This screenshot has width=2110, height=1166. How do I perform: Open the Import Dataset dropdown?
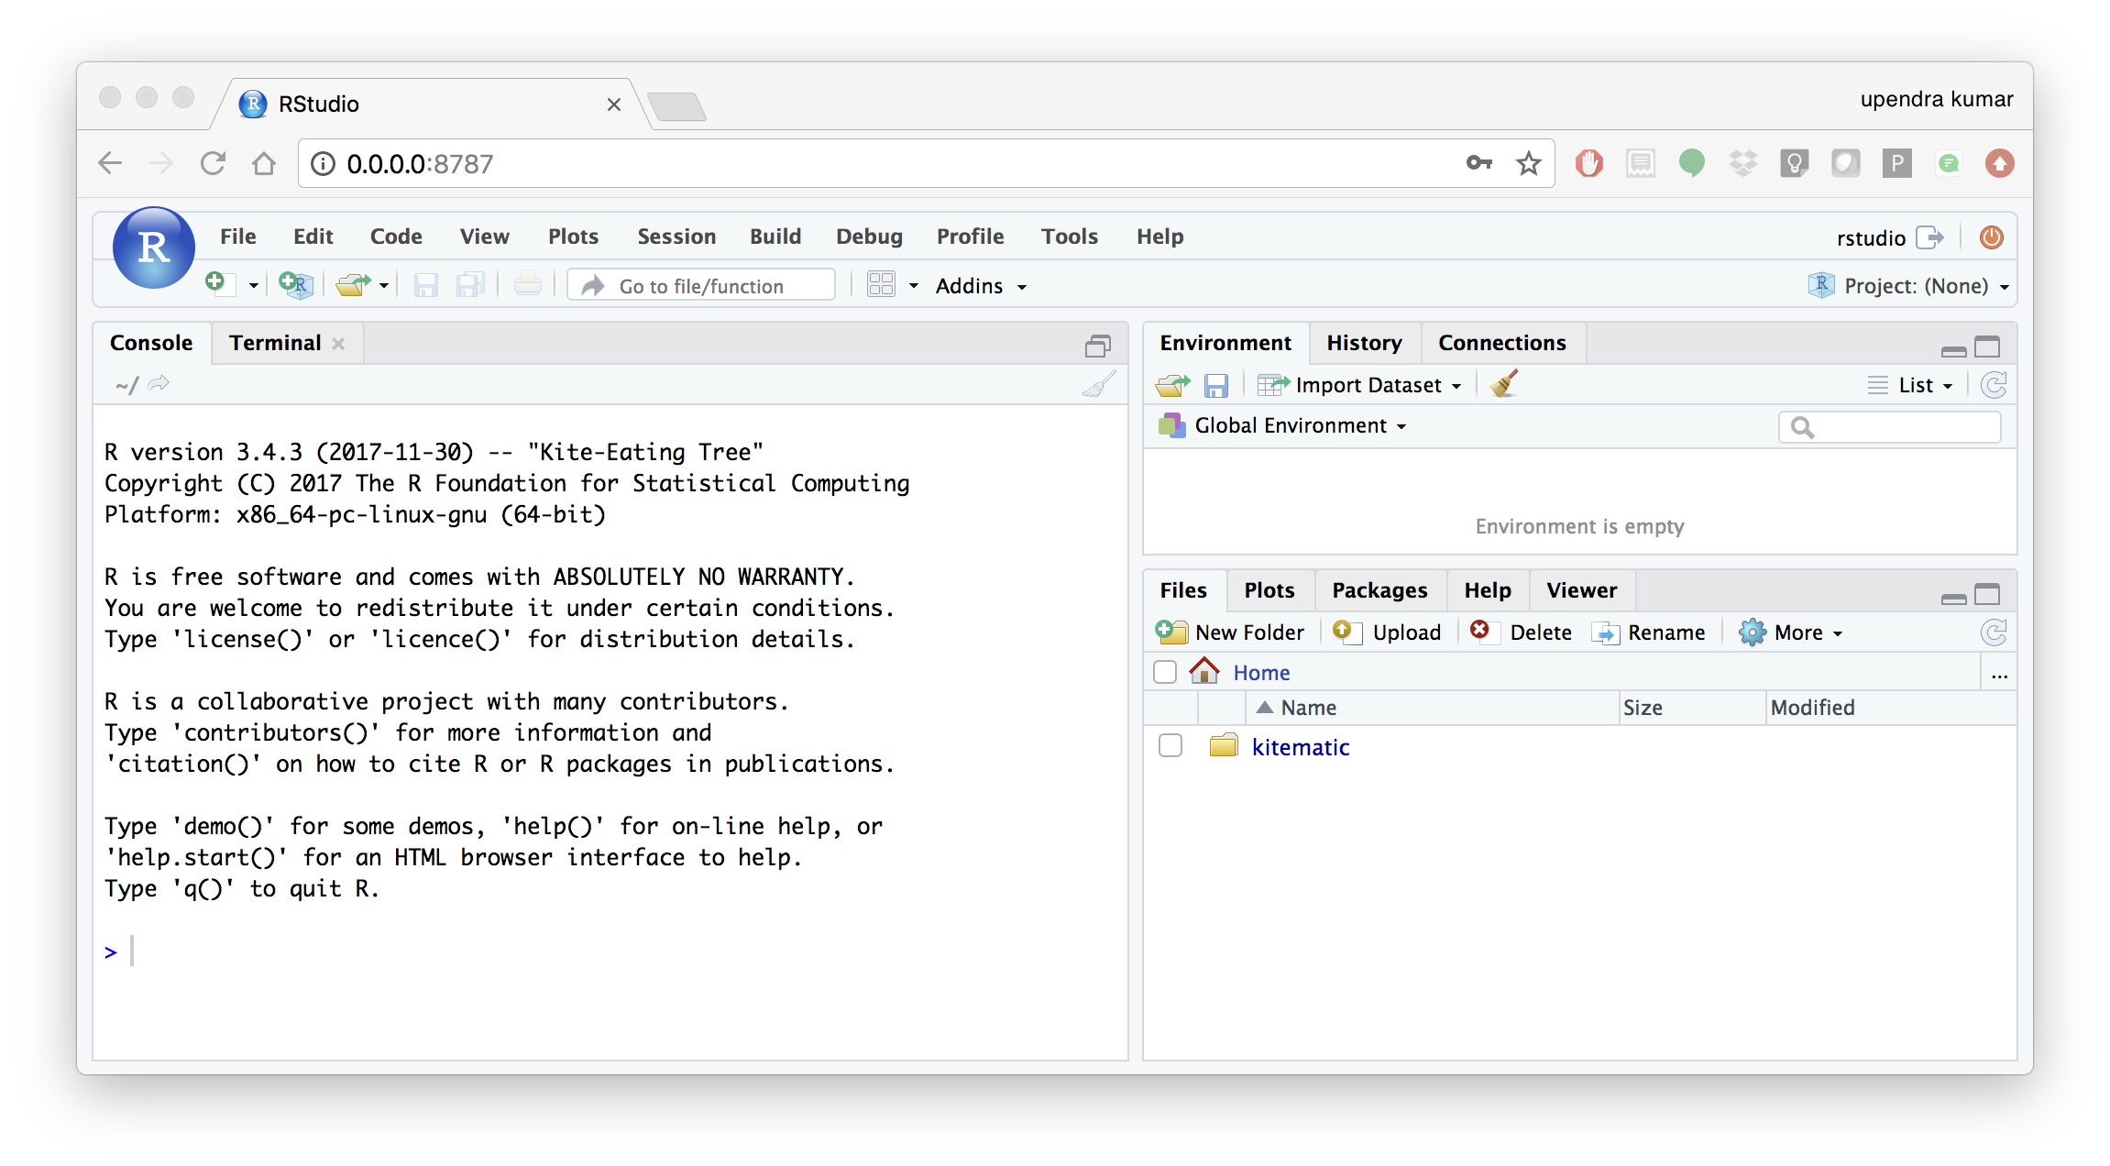[1359, 385]
